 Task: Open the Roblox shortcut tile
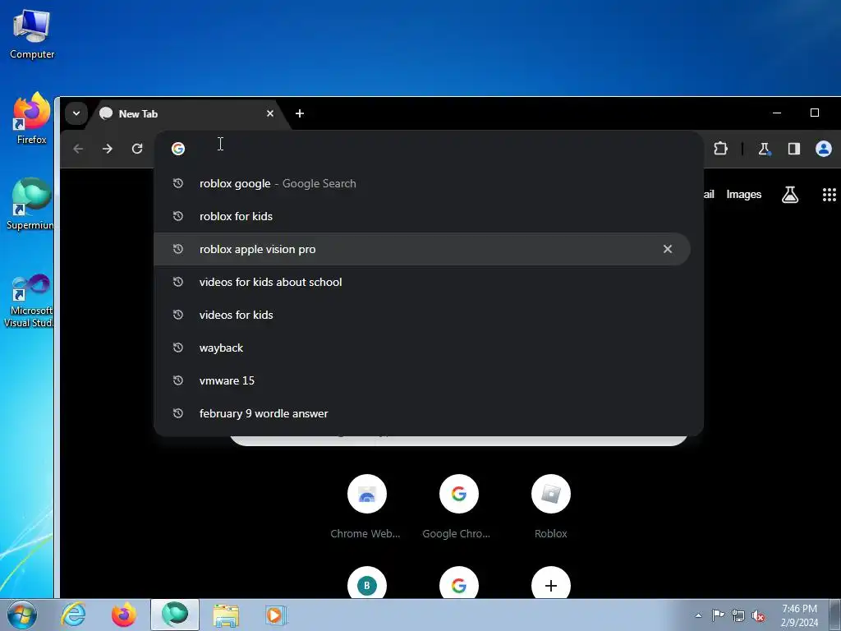pyautogui.click(x=551, y=507)
